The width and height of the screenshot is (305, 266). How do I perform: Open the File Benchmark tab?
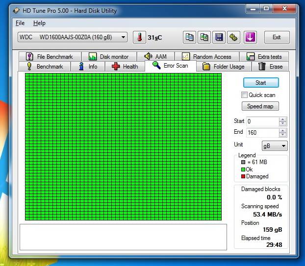coord(50,56)
